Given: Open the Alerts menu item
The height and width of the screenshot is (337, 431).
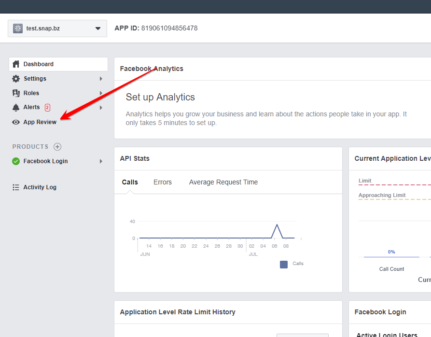Looking at the screenshot, I should [x=58, y=107].
